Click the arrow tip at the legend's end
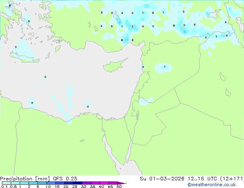The width and height of the screenshot is (244, 188). point(122,183)
